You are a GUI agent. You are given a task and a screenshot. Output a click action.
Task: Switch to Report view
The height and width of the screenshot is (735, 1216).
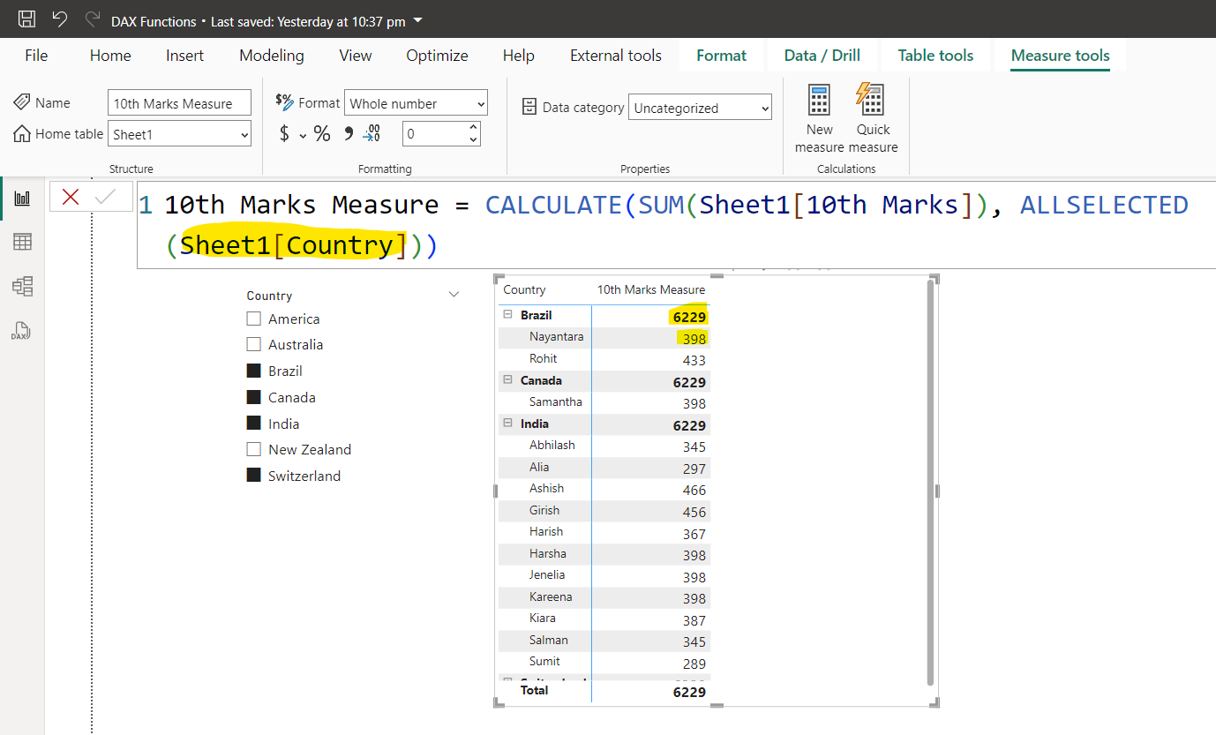click(x=22, y=196)
